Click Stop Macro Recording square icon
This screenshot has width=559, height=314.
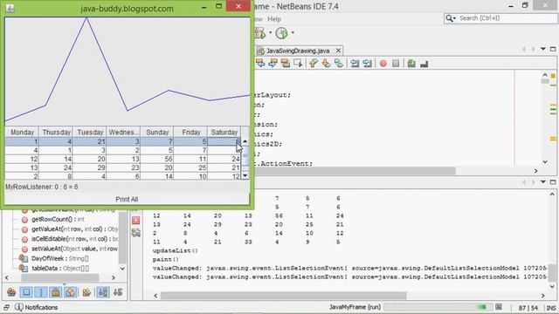[396, 64]
